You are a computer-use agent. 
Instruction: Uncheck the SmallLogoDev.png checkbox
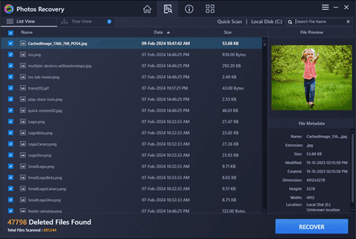(11, 200)
